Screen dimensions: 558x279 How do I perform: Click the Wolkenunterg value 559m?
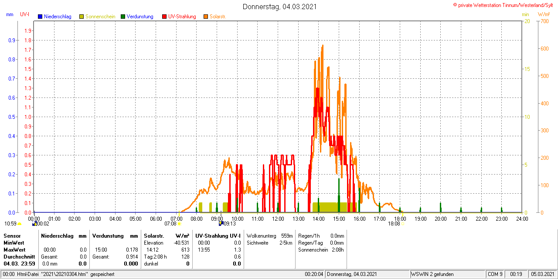tap(287, 235)
